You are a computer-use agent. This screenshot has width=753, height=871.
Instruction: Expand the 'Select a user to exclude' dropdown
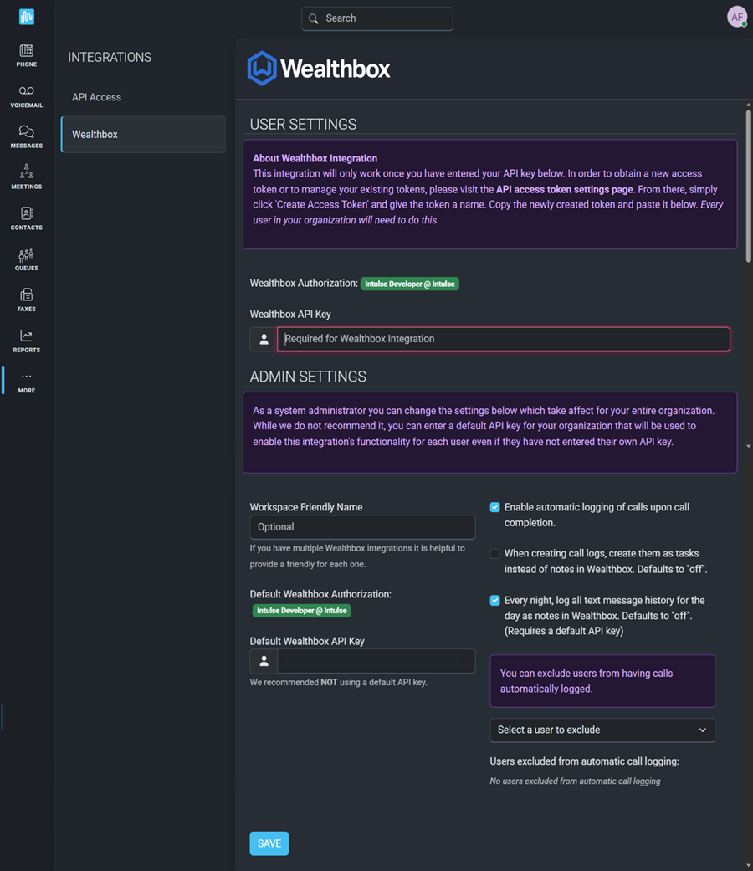602,730
